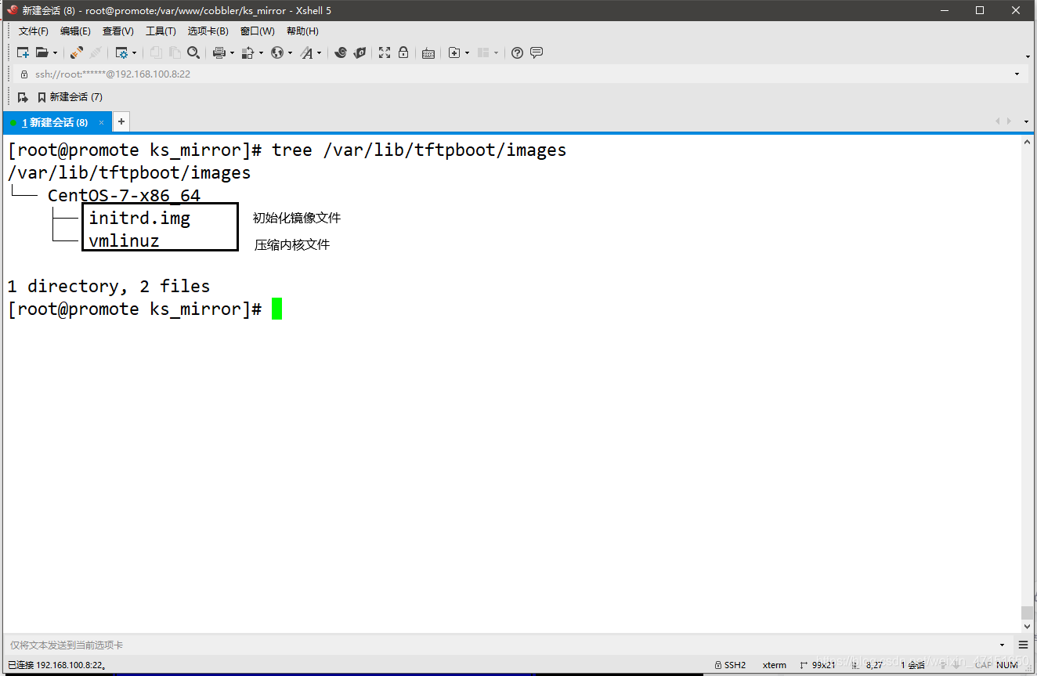The image size is (1037, 676).
Task: Click the Font icon in toolbar
Action: pos(306,52)
